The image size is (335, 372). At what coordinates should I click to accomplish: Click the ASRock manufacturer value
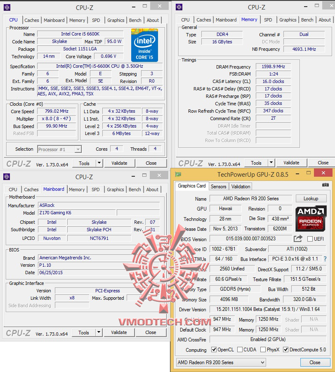99,206
